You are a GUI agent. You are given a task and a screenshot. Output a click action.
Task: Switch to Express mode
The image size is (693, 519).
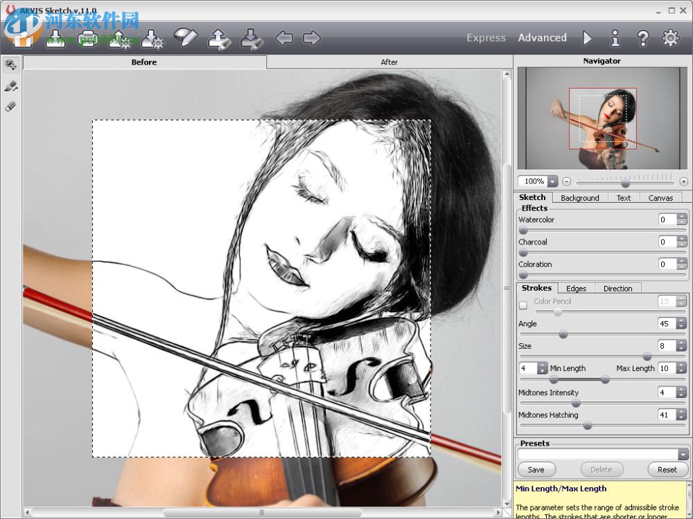pos(486,38)
